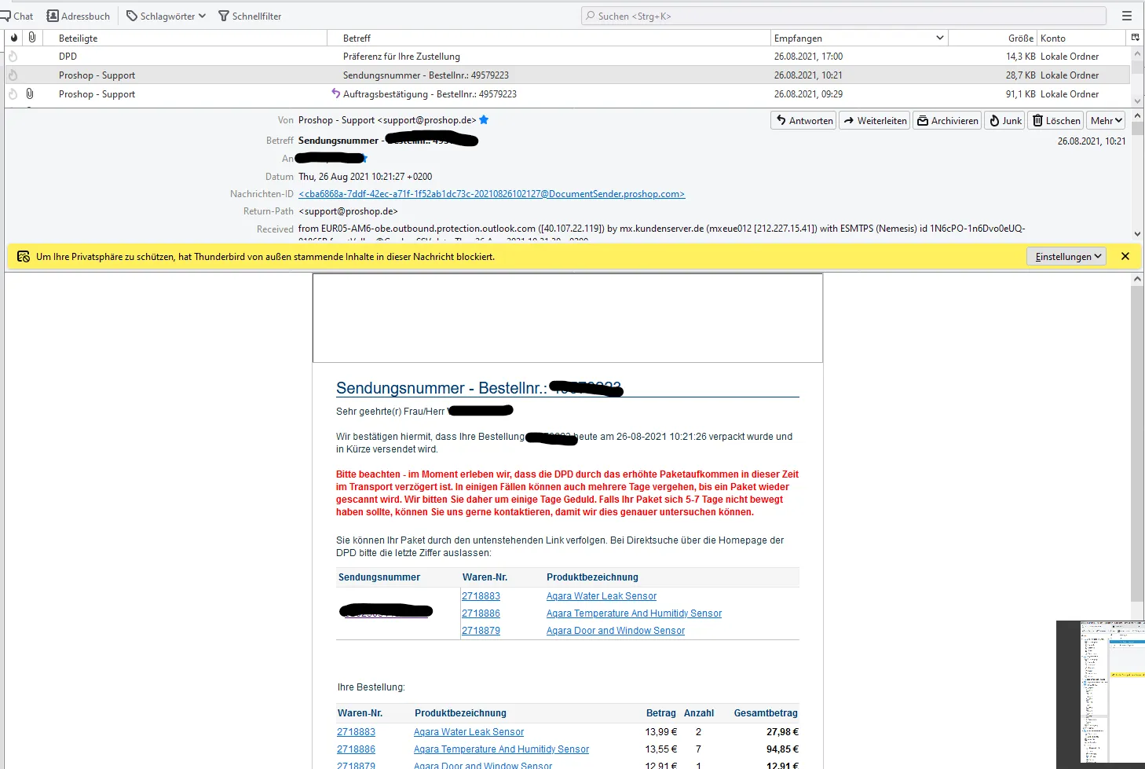Open Aqara Temperature And Humidity Sensor shipment link
Screen dimensions: 1145x769
pos(634,613)
